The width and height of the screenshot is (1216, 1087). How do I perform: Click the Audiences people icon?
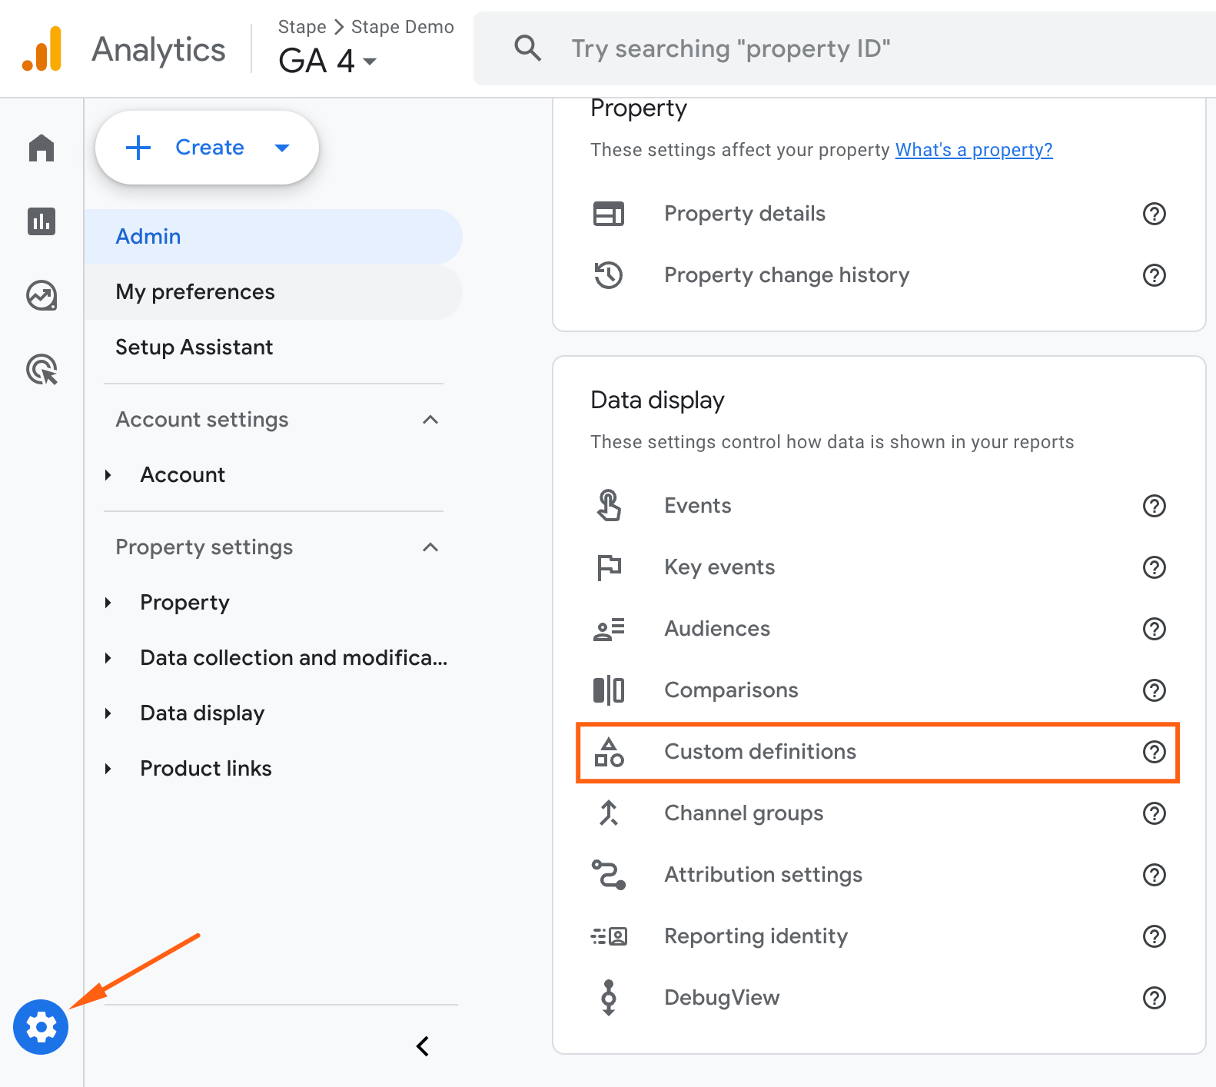(609, 629)
